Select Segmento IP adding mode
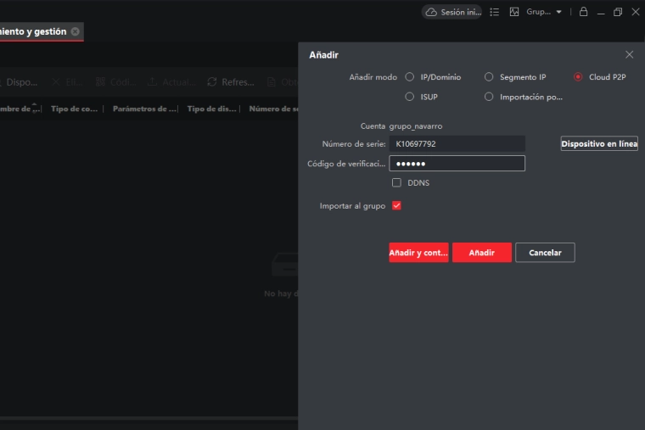 489,77
